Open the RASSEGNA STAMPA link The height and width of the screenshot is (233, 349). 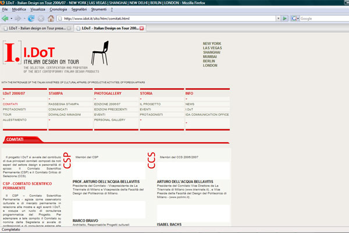63,104
